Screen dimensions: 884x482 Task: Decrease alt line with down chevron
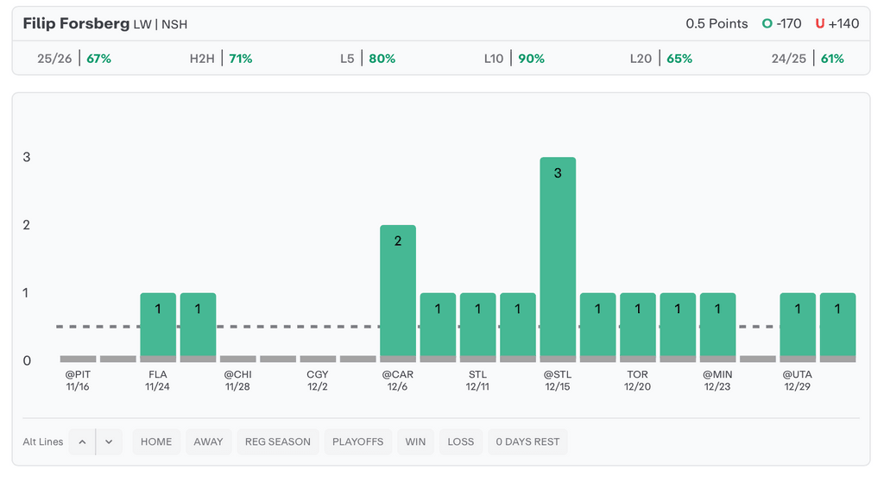(x=109, y=441)
